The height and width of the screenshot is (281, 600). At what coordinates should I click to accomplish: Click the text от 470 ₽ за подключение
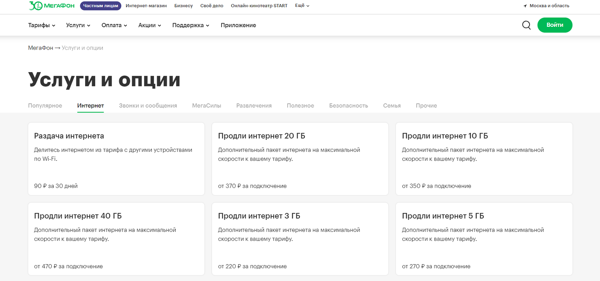pos(68,266)
